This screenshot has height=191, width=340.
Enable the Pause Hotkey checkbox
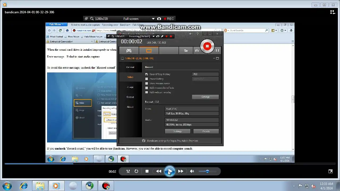pos(147,79)
